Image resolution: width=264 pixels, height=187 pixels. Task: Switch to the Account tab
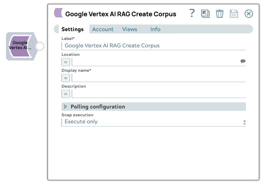(x=103, y=29)
